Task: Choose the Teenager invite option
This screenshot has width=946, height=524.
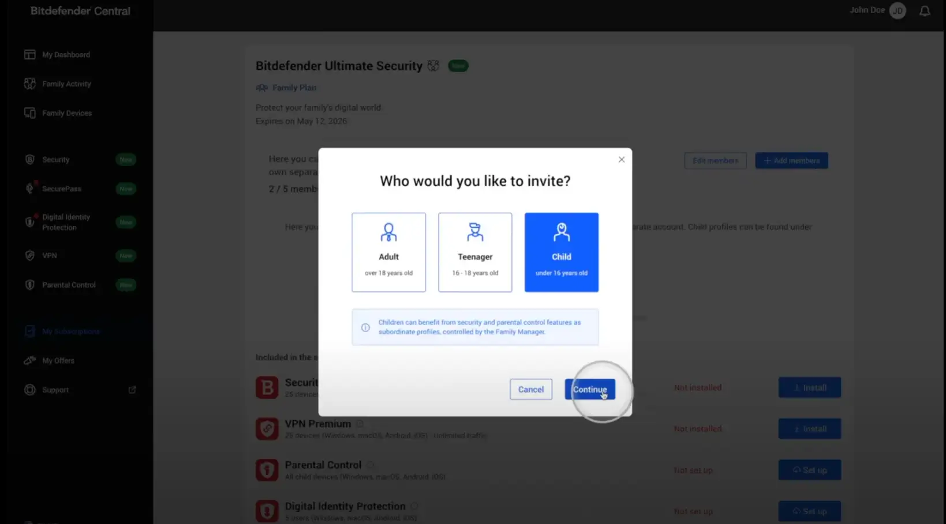Action: click(x=475, y=252)
